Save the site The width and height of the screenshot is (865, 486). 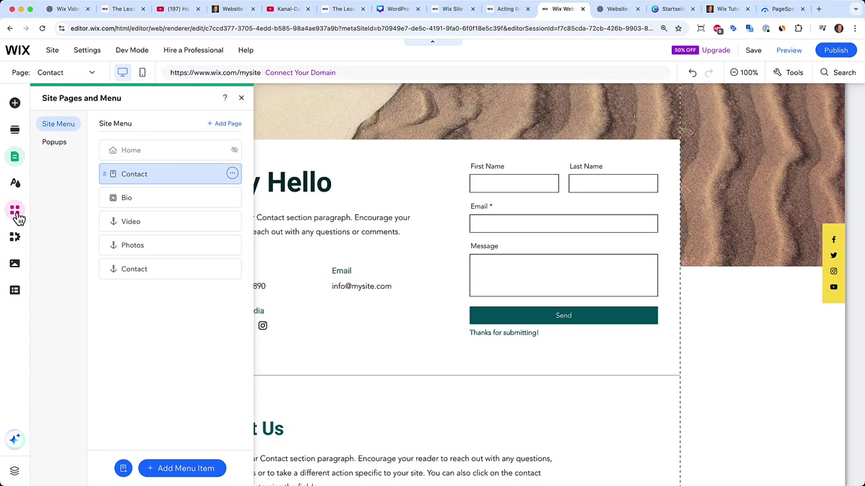pos(753,50)
